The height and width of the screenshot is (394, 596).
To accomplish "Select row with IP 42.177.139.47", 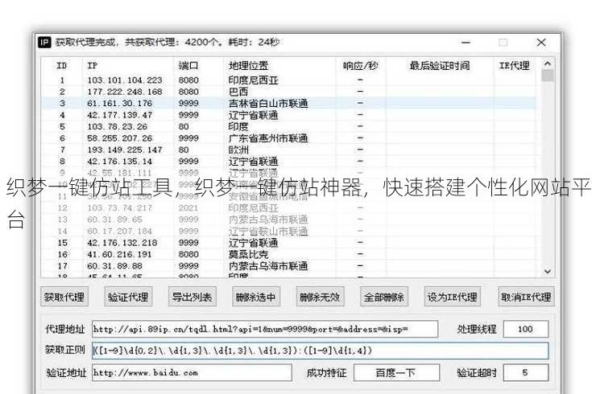I will pos(289,115).
